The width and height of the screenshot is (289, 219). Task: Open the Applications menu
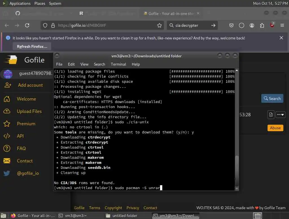pos(20,3)
